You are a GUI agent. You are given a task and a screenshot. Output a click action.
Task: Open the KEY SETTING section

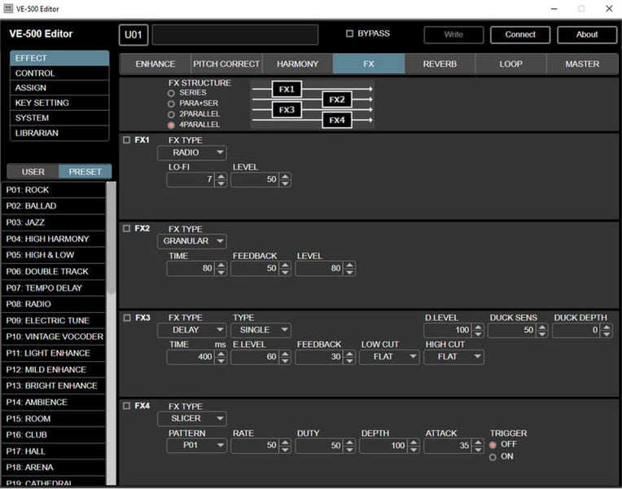59,103
